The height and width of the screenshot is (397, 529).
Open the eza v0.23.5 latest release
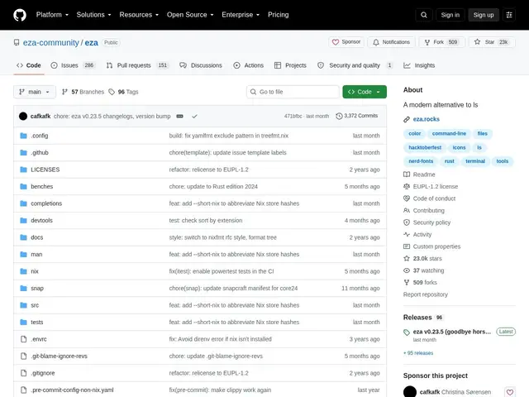[452, 332]
